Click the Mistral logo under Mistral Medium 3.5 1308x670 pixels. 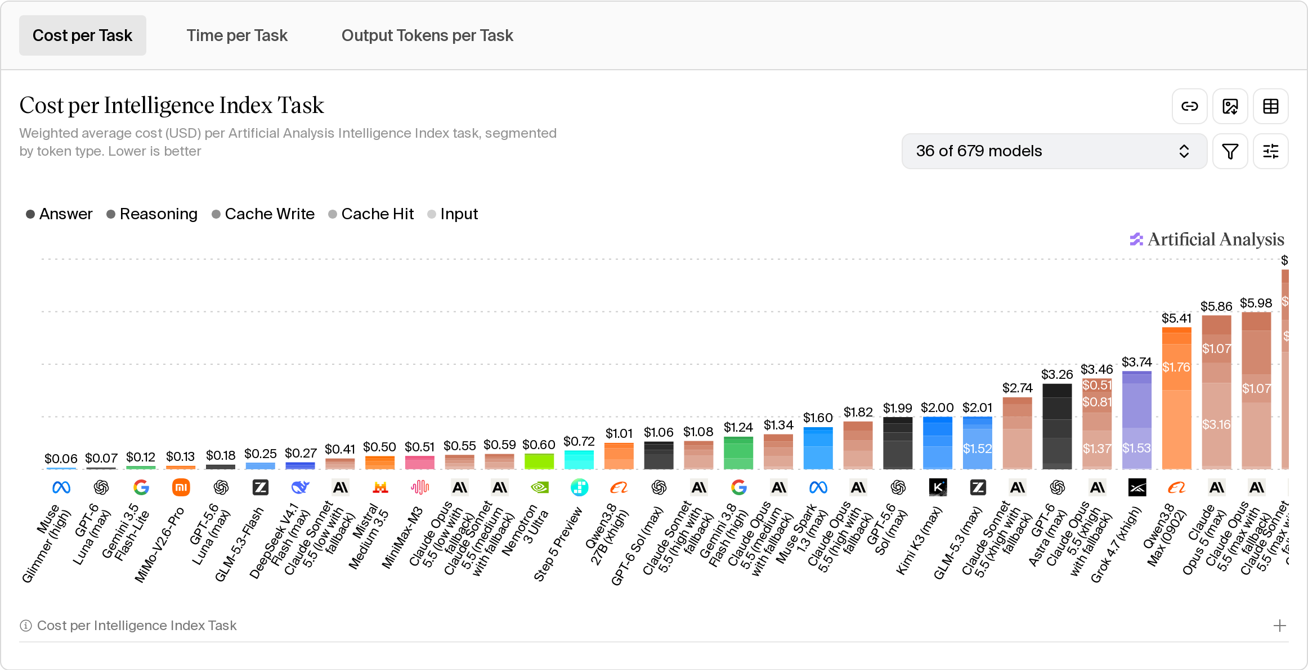tap(380, 487)
